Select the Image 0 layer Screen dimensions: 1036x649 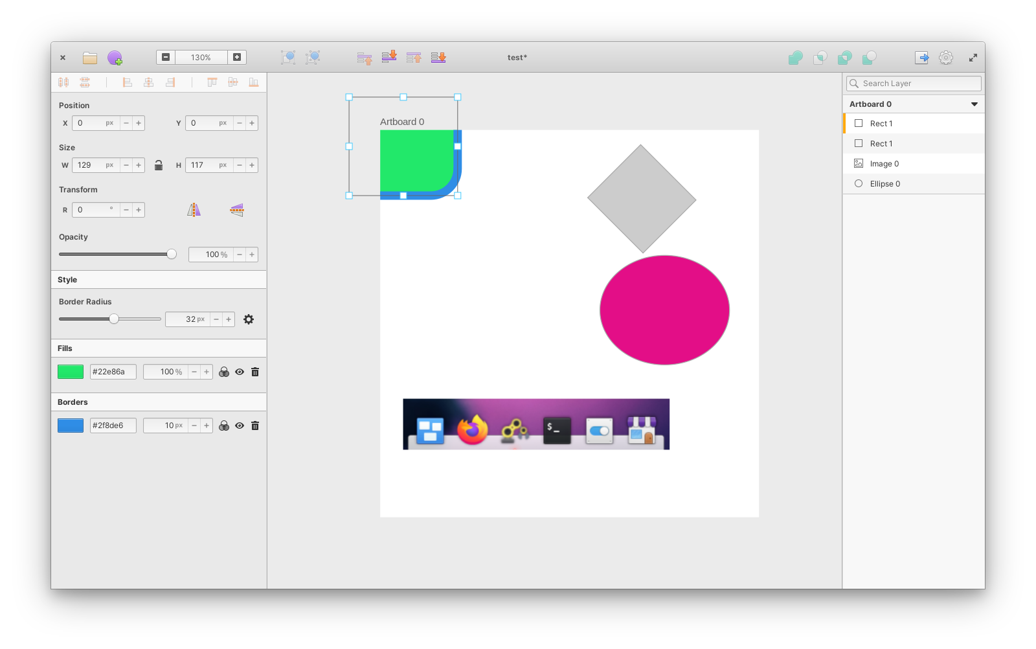(x=914, y=164)
